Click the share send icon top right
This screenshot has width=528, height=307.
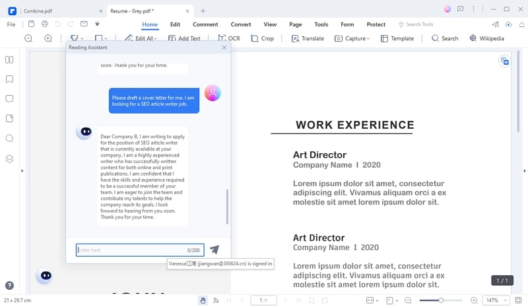495,24
